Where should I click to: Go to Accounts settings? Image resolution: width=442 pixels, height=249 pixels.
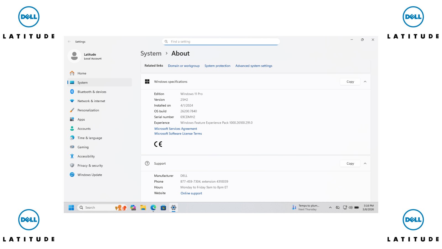[99, 129]
